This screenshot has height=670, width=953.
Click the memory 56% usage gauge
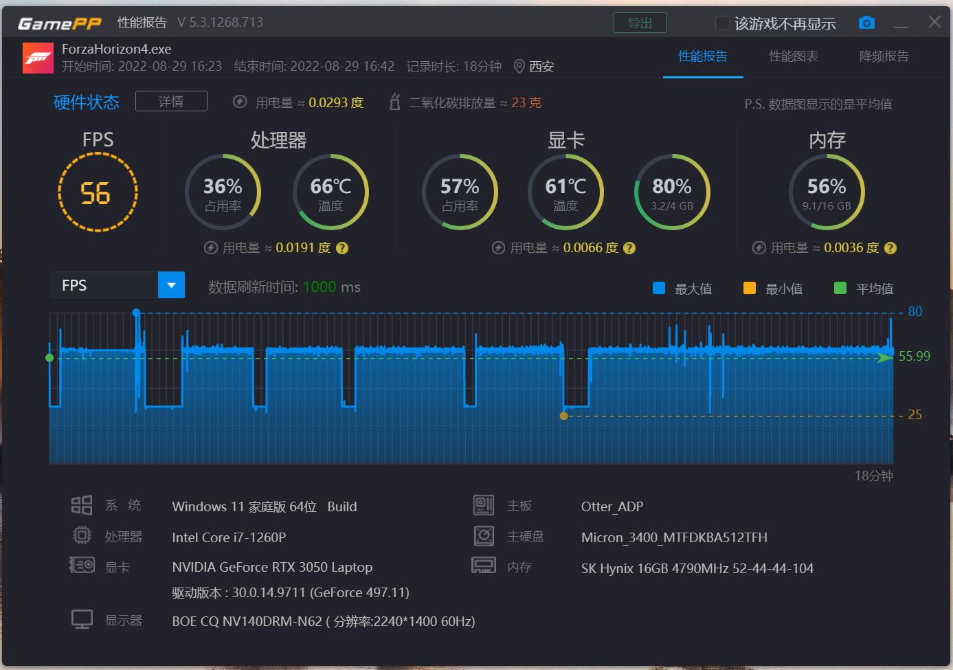click(827, 192)
